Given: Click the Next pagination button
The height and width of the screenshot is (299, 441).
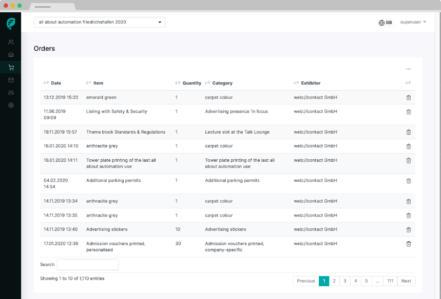Looking at the screenshot, I should 406,281.
